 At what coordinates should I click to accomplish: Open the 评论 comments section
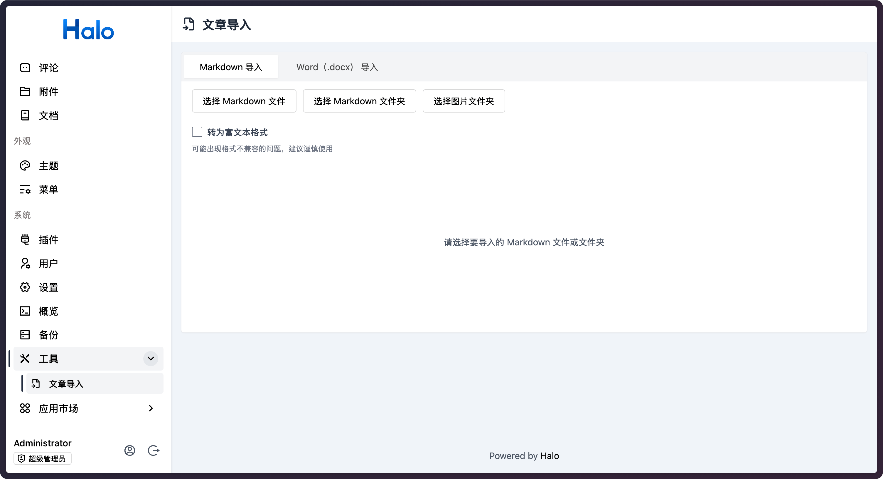48,68
